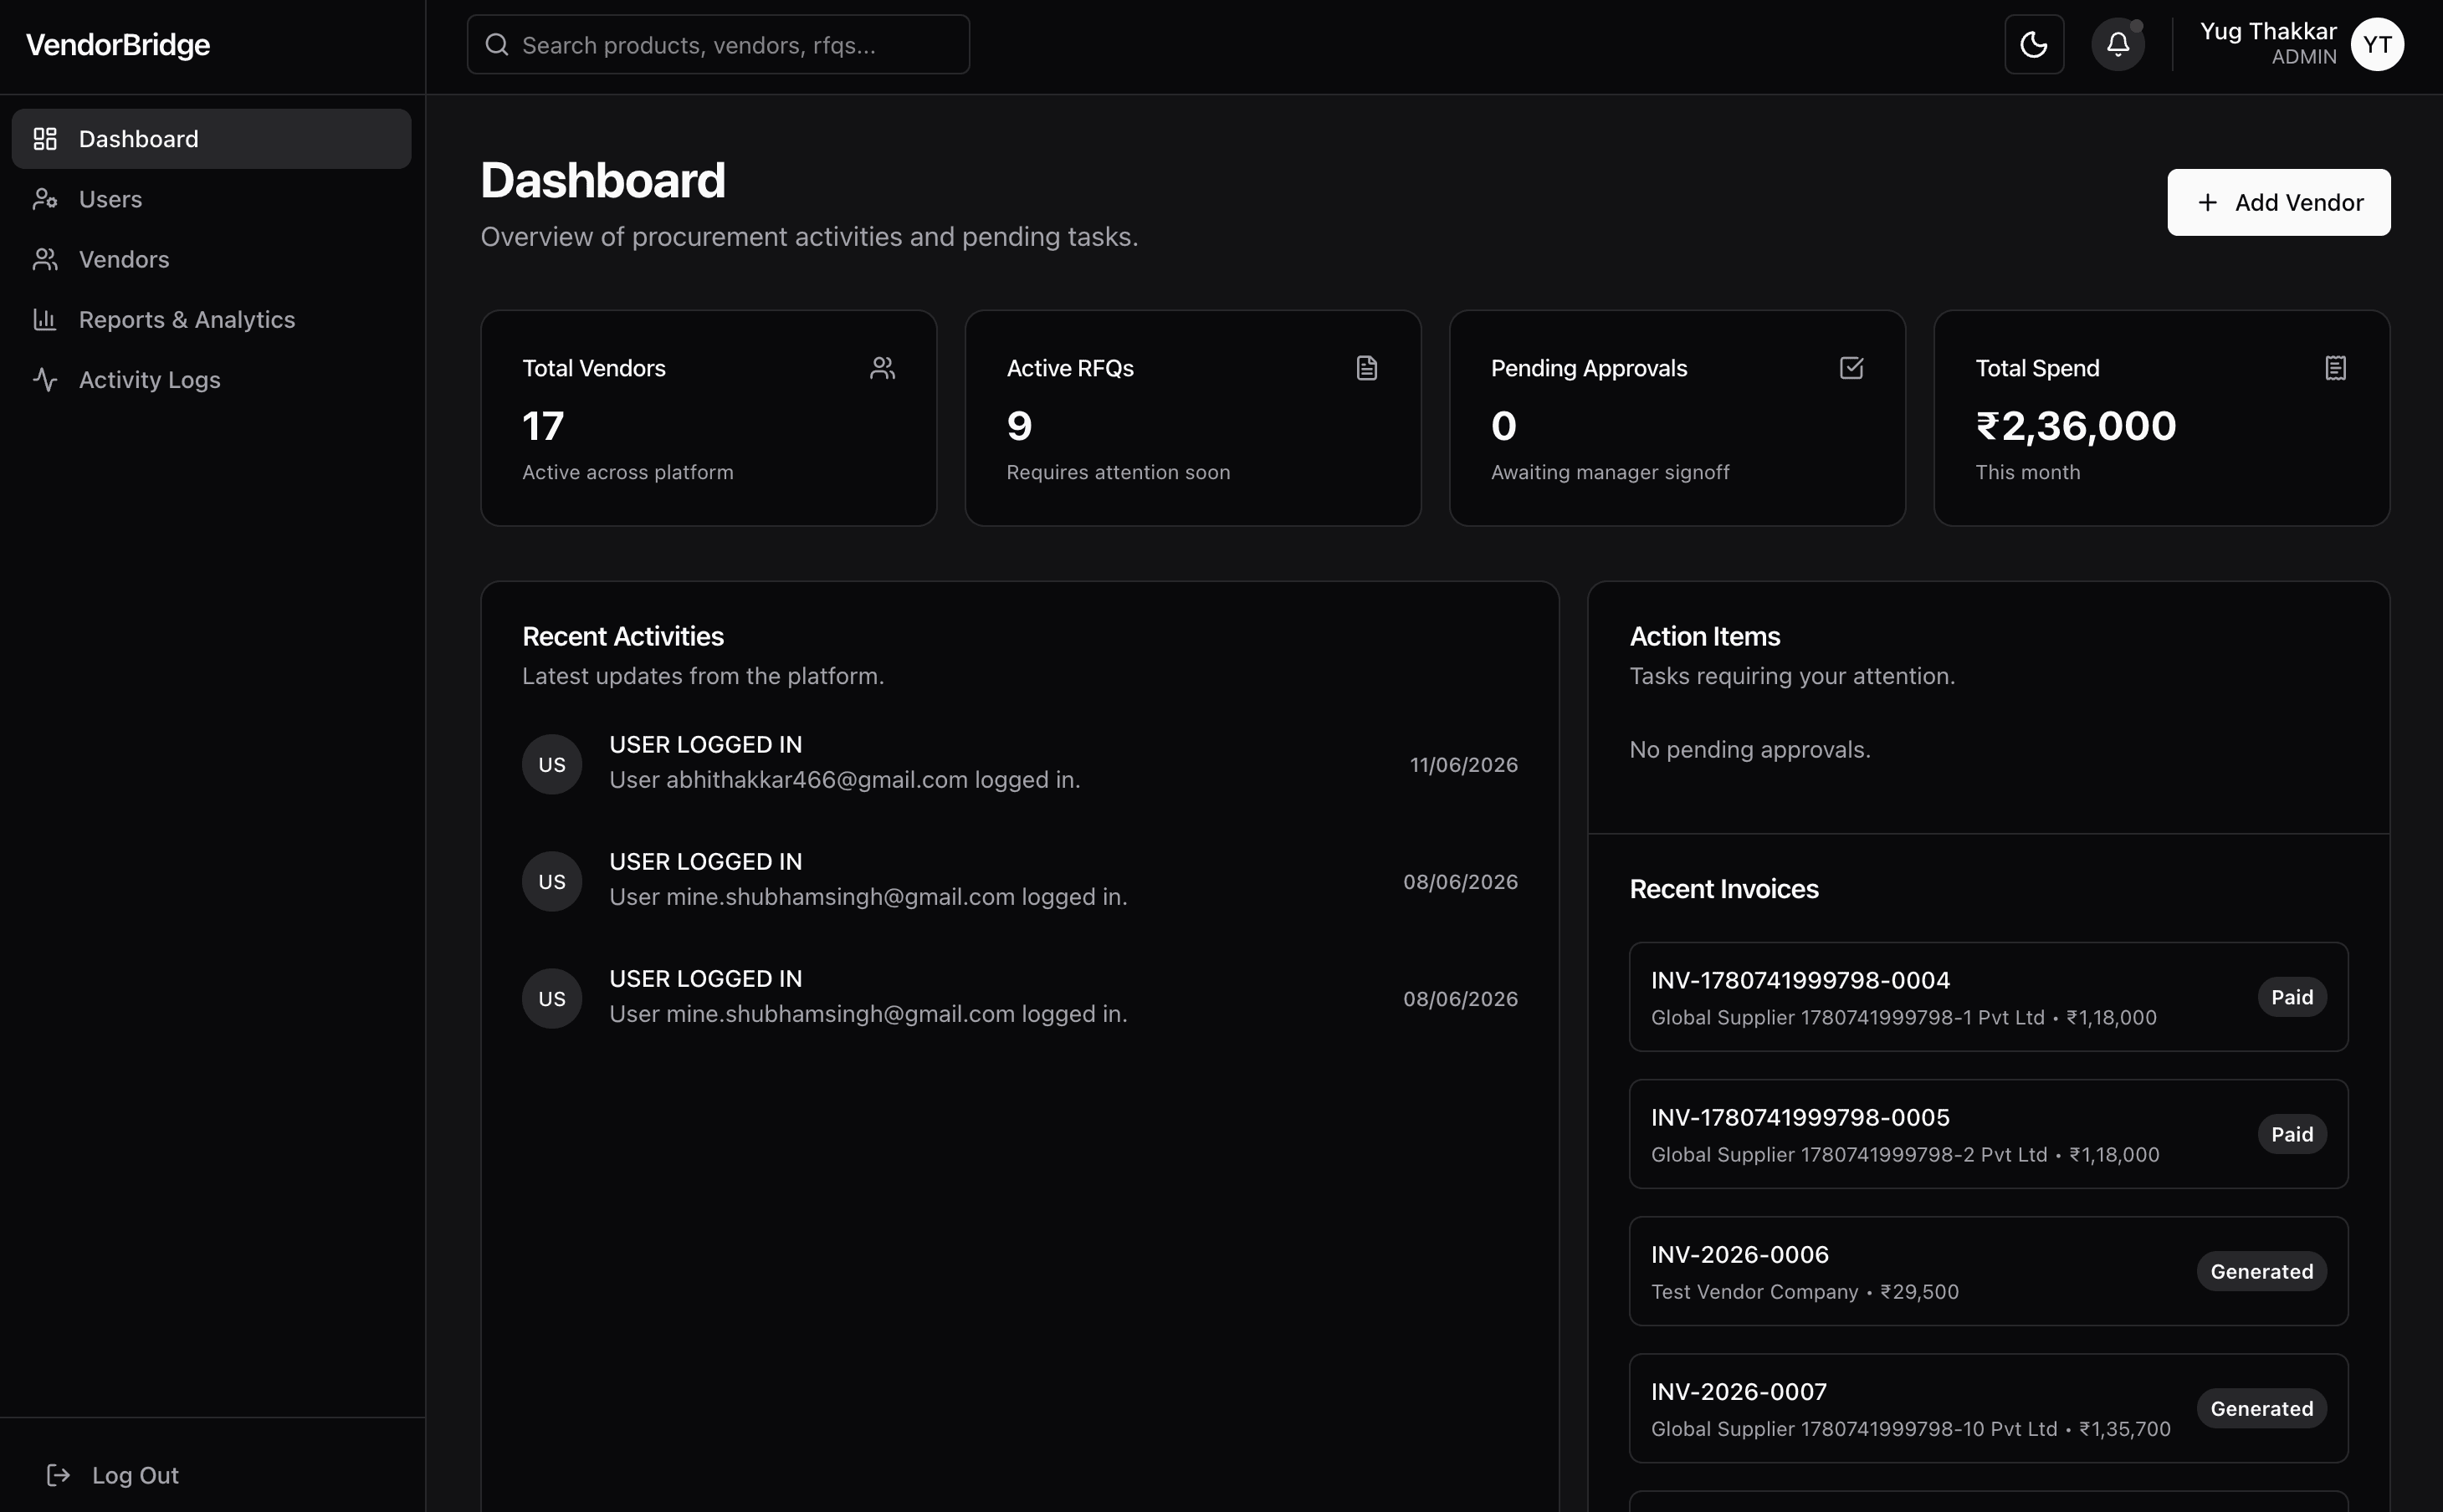
Task: Open invoice INV-2026-0007
Action: [x=1988, y=1408]
